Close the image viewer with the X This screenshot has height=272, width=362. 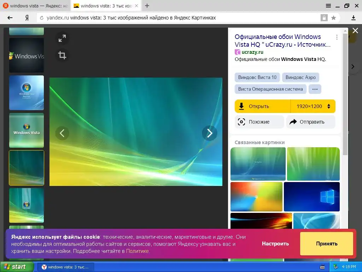click(355, 30)
